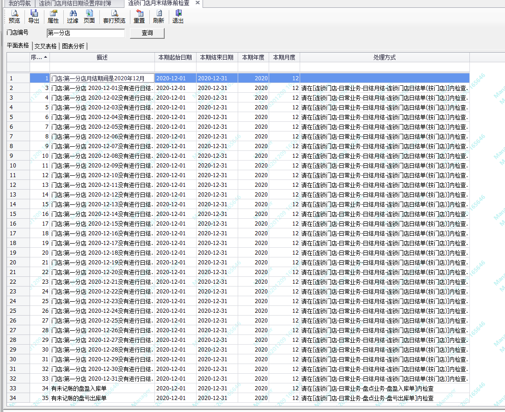Click 盘盈入库单]内检查 handling instruction
Image resolution: width=505 pixels, height=412 pixels.
coord(385,388)
